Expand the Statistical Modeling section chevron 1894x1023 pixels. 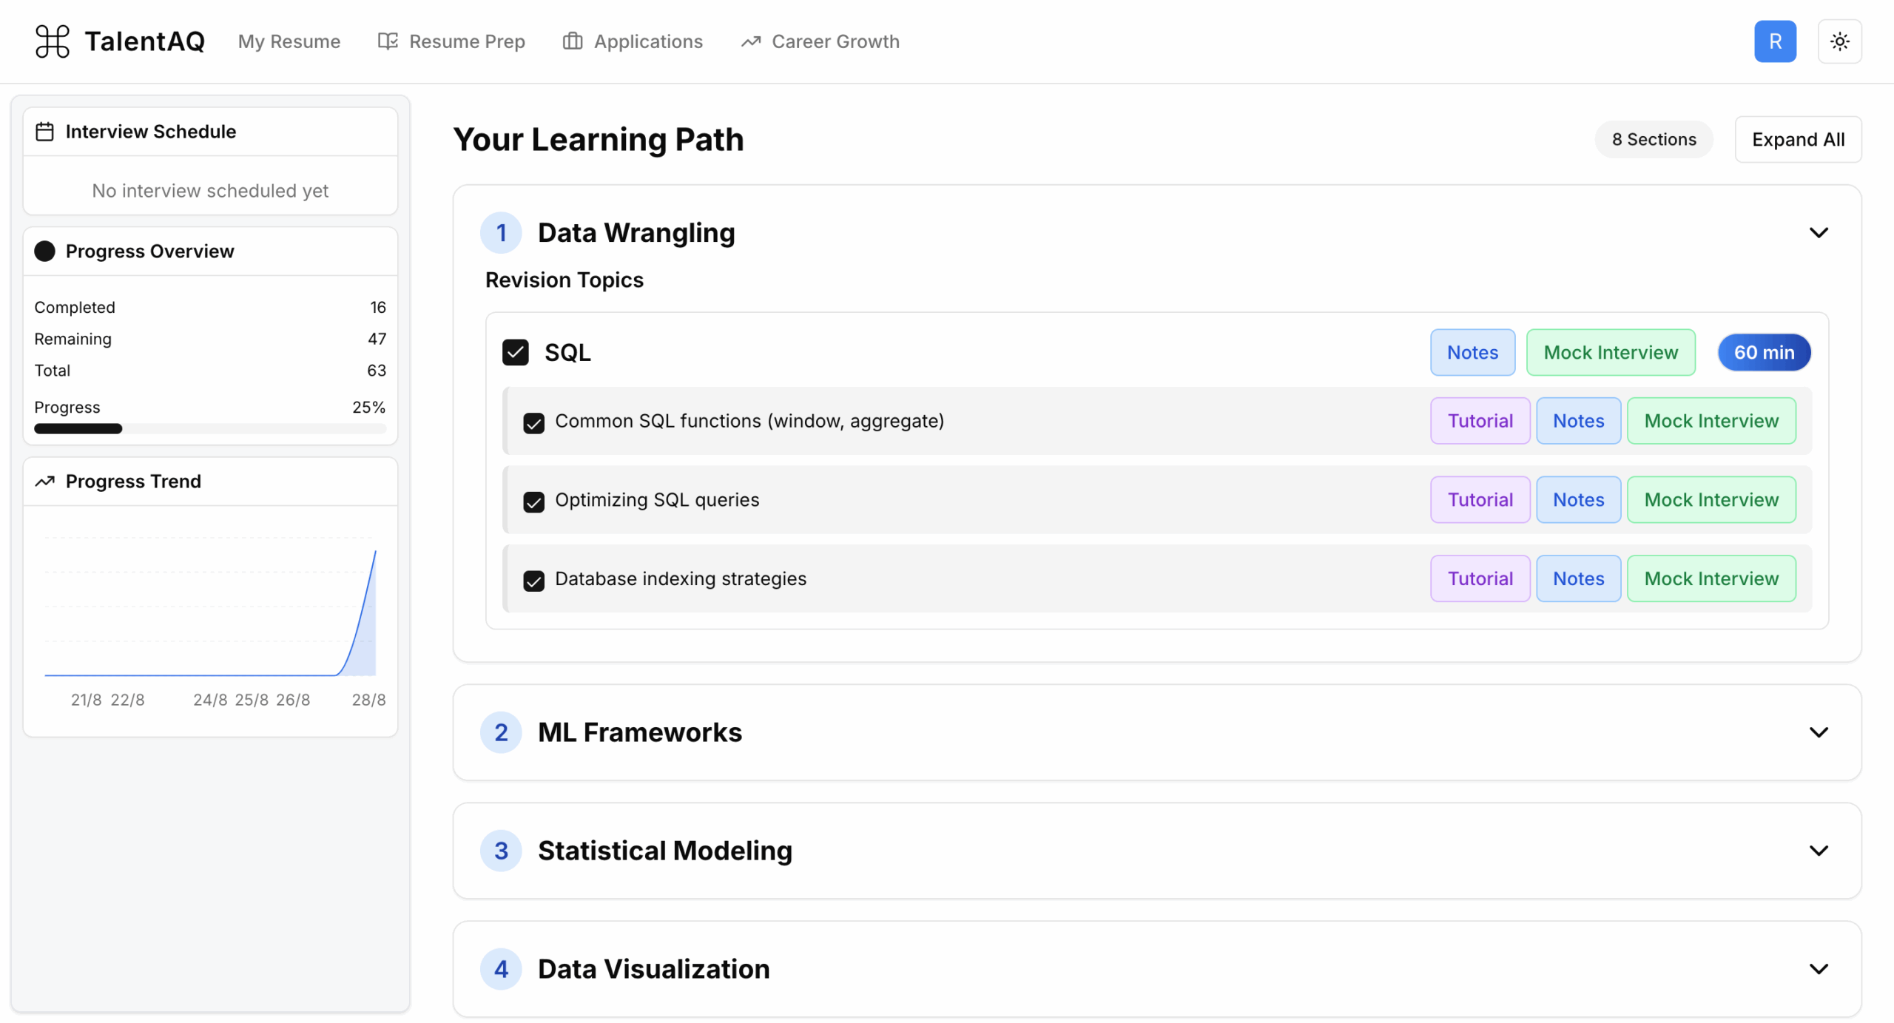pos(1819,851)
